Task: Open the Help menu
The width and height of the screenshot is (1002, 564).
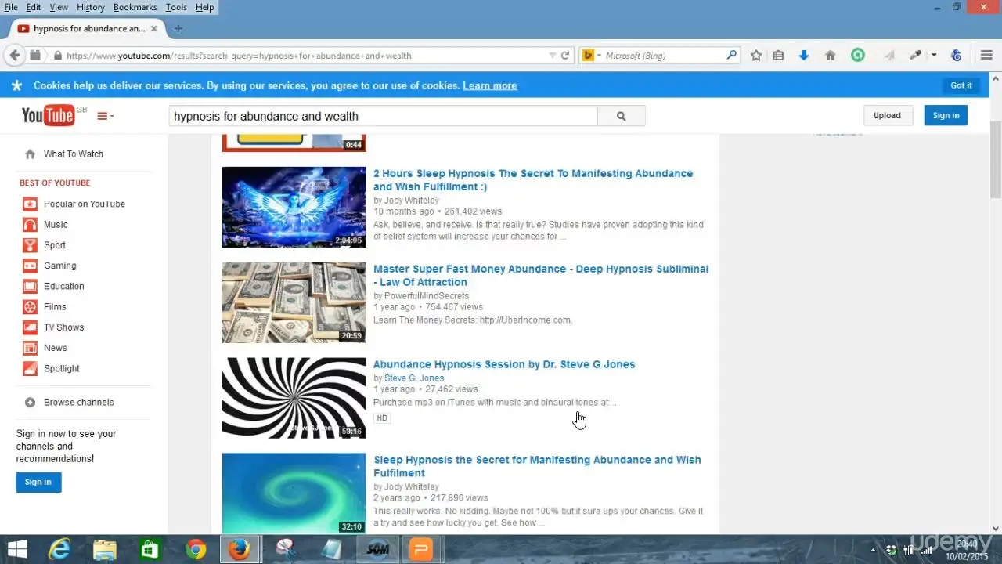Action: (205, 7)
